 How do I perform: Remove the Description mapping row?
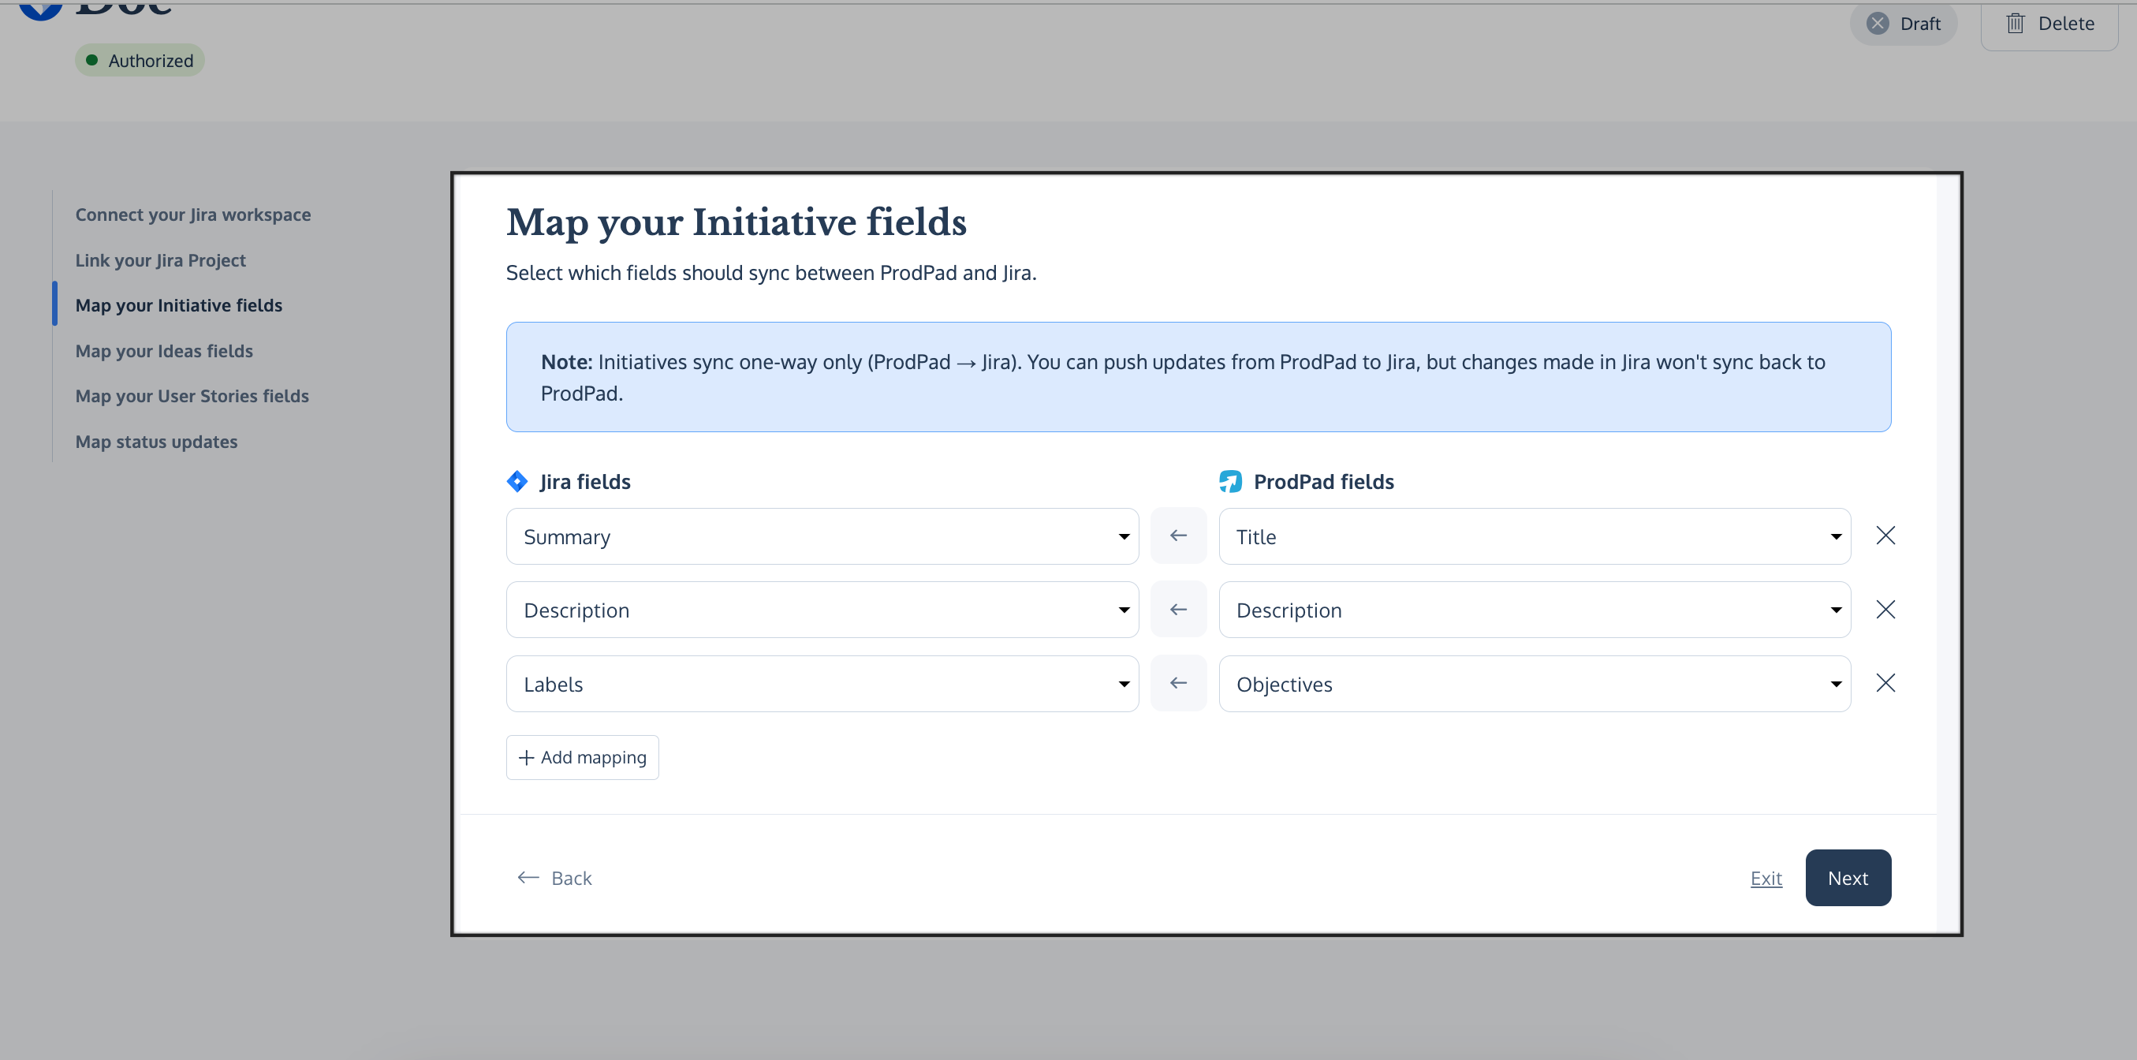pyautogui.click(x=1885, y=610)
